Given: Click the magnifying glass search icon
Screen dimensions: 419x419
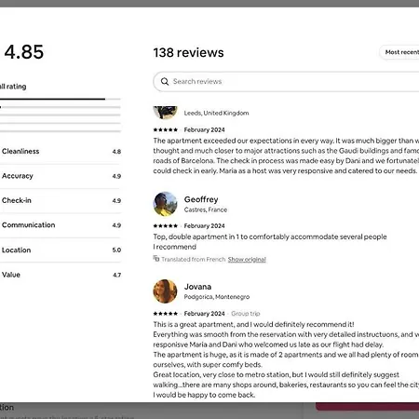Looking at the screenshot, I should [165, 82].
